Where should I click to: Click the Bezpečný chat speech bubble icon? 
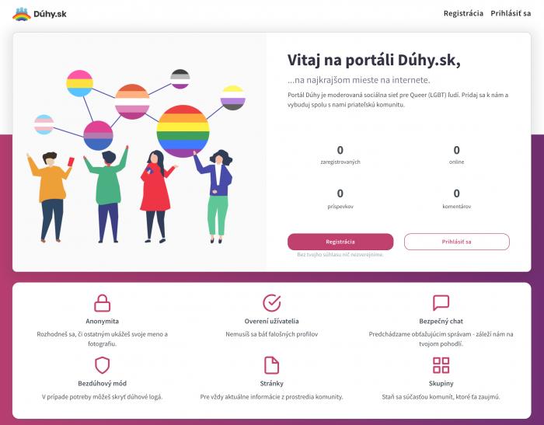pos(441,303)
